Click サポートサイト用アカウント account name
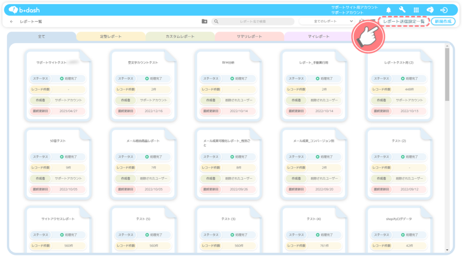This screenshot has width=462, height=260. 355,7
